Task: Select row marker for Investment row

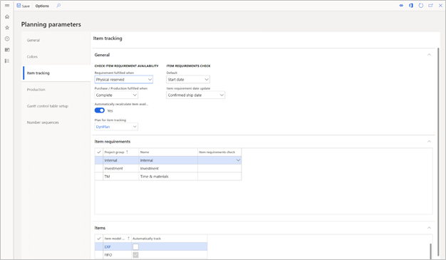Action: coord(99,168)
